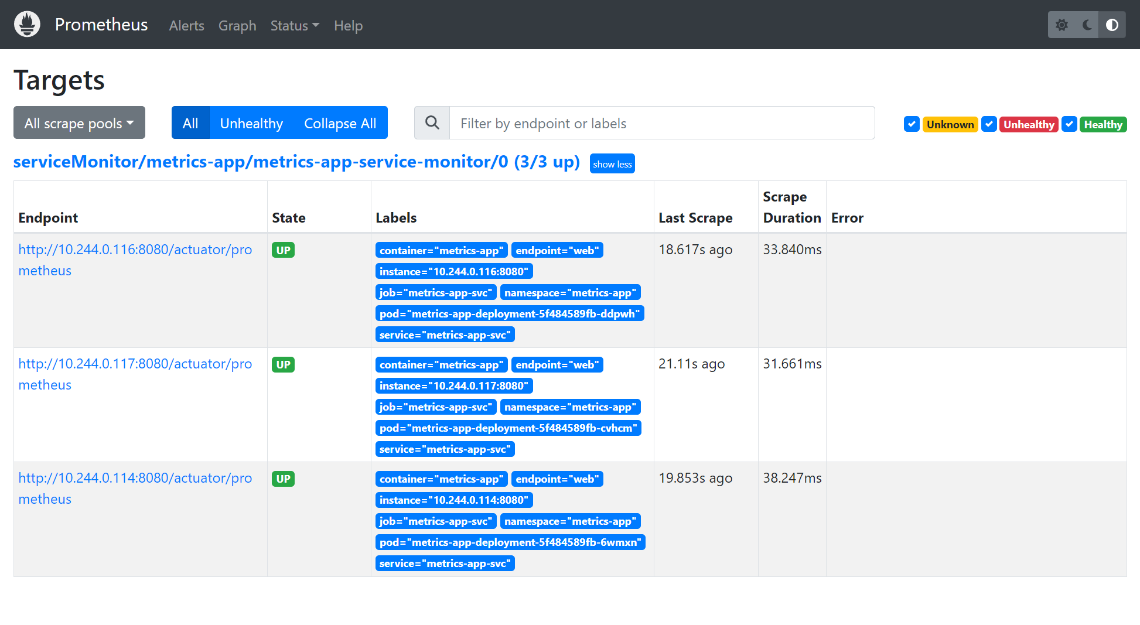This screenshot has width=1140, height=625.
Task: Click the search magnifier icon
Action: [x=432, y=122]
